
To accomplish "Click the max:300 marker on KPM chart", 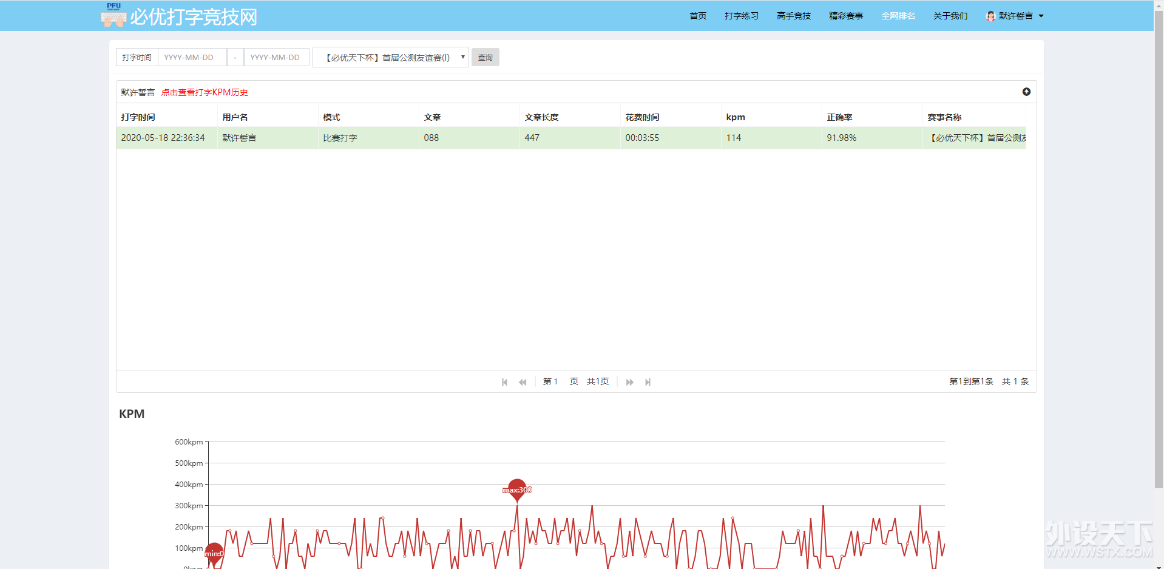I will tap(517, 489).
